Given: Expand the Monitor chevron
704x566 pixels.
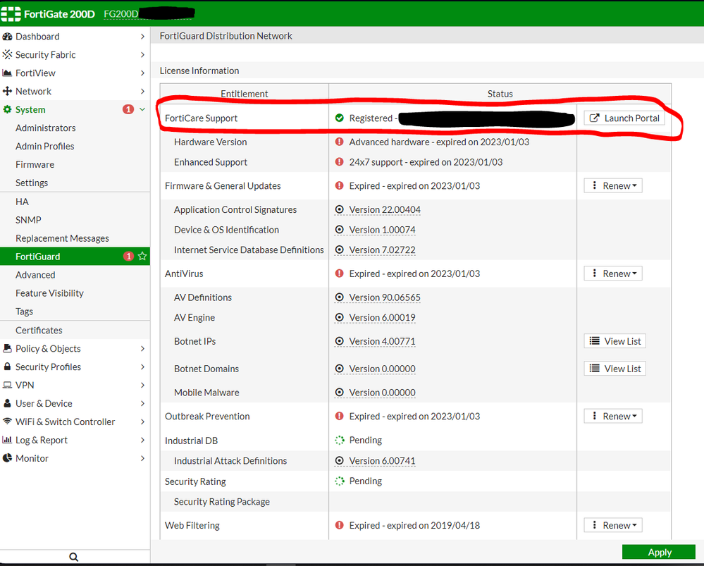Looking at the screenshot, I should click(x=142, y=458).
